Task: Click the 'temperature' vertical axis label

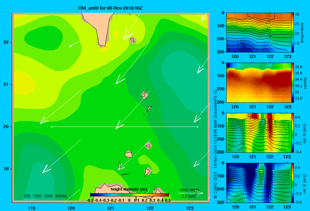Action: [x=302, y=33]
